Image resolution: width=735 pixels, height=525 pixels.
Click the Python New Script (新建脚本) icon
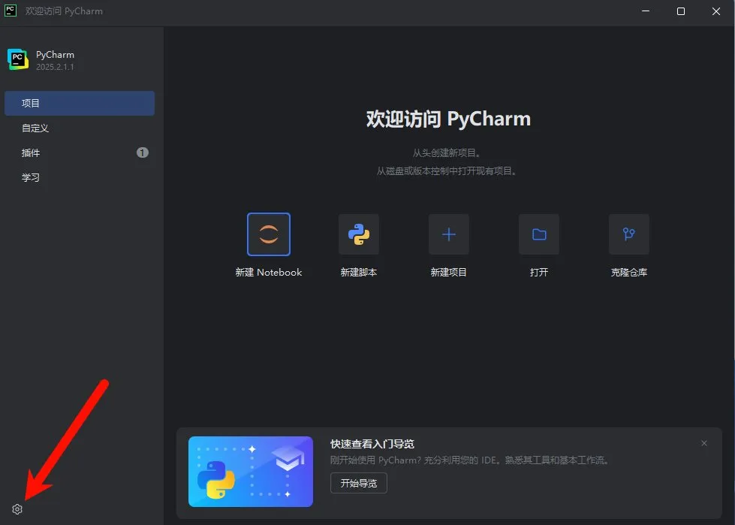click(359, 234)
